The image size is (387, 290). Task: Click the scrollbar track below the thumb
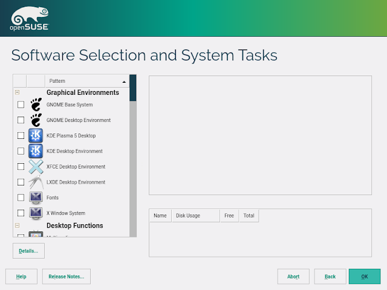point(133,169)
